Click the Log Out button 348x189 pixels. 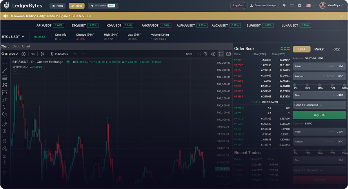point(238,5)
